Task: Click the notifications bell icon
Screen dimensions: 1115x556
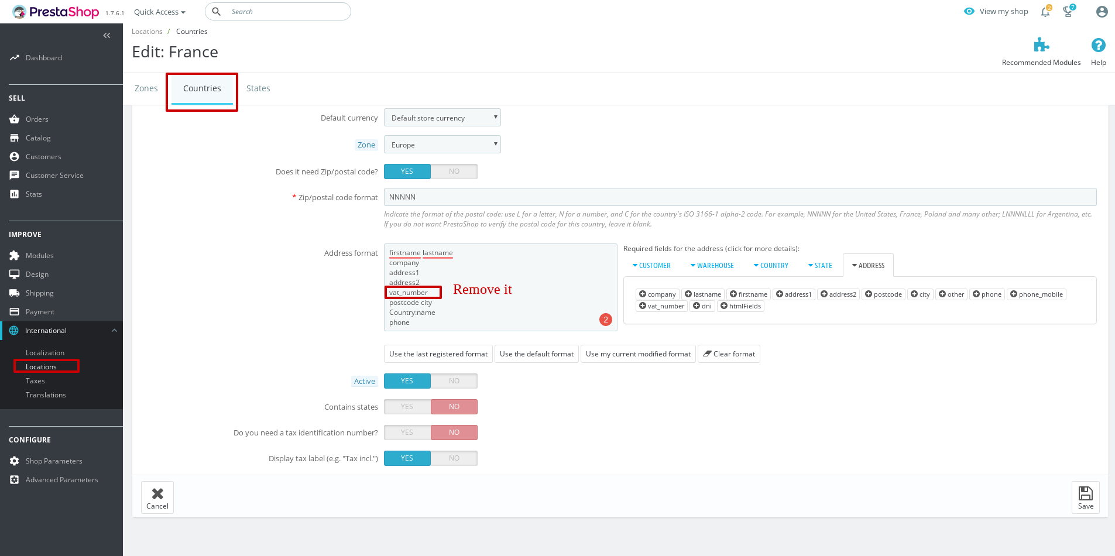Action: coord(1045,11)
